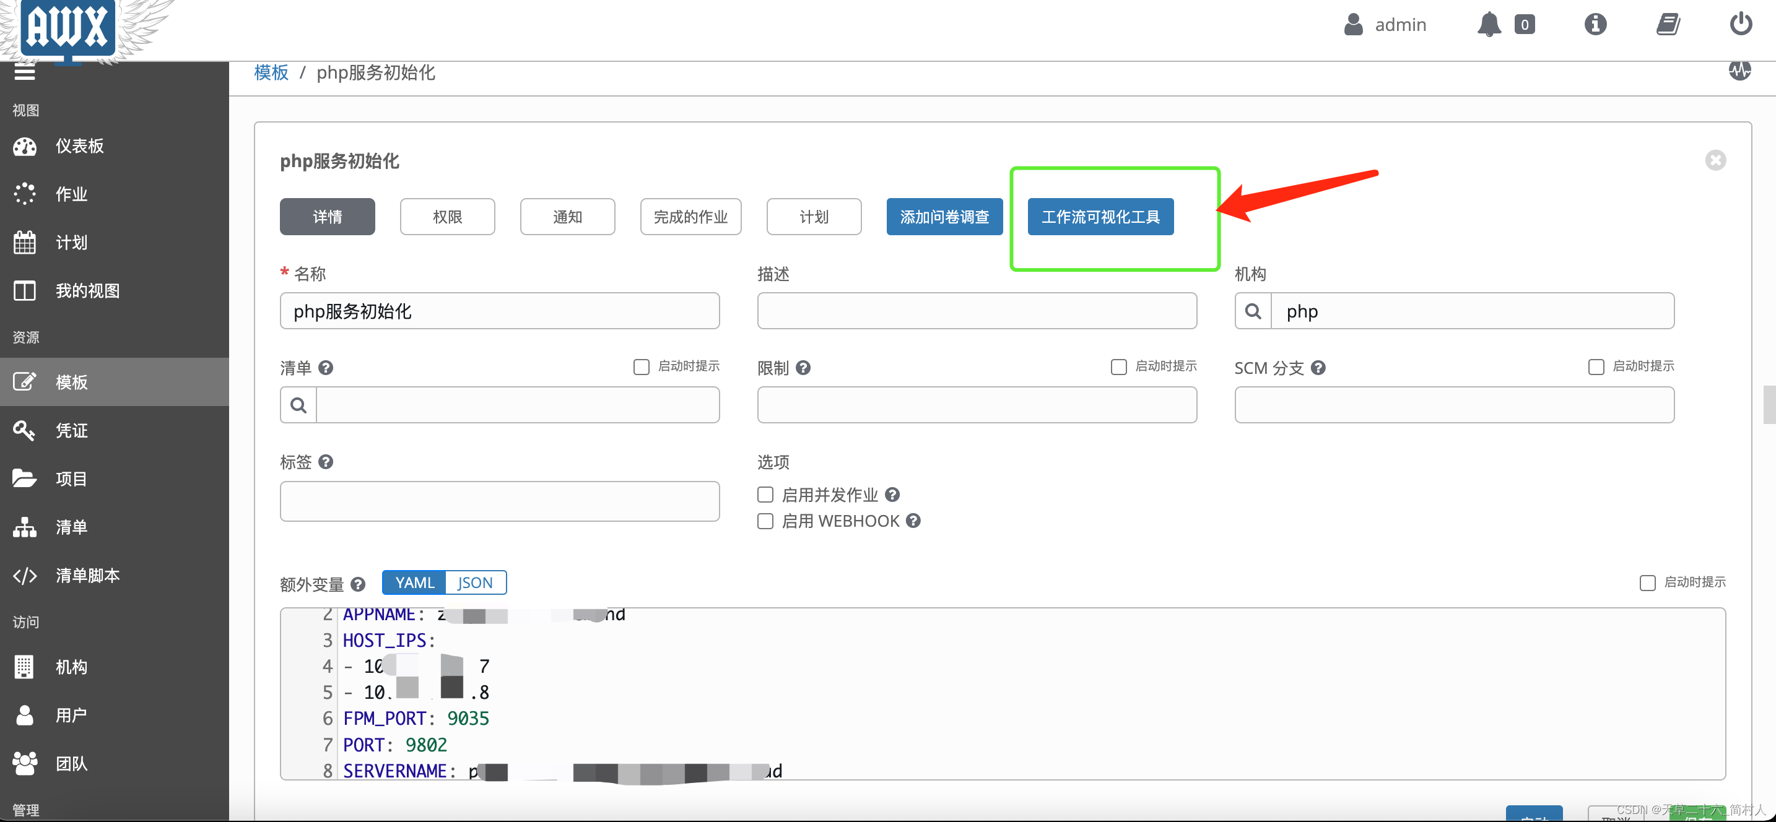The image size is (1776, 822).
Task: Select 模板 templates in the sidebar
Action: (115, 382)
